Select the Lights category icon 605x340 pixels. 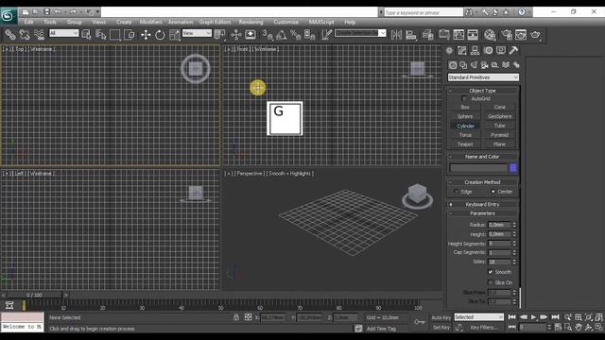tap(474, 65)
